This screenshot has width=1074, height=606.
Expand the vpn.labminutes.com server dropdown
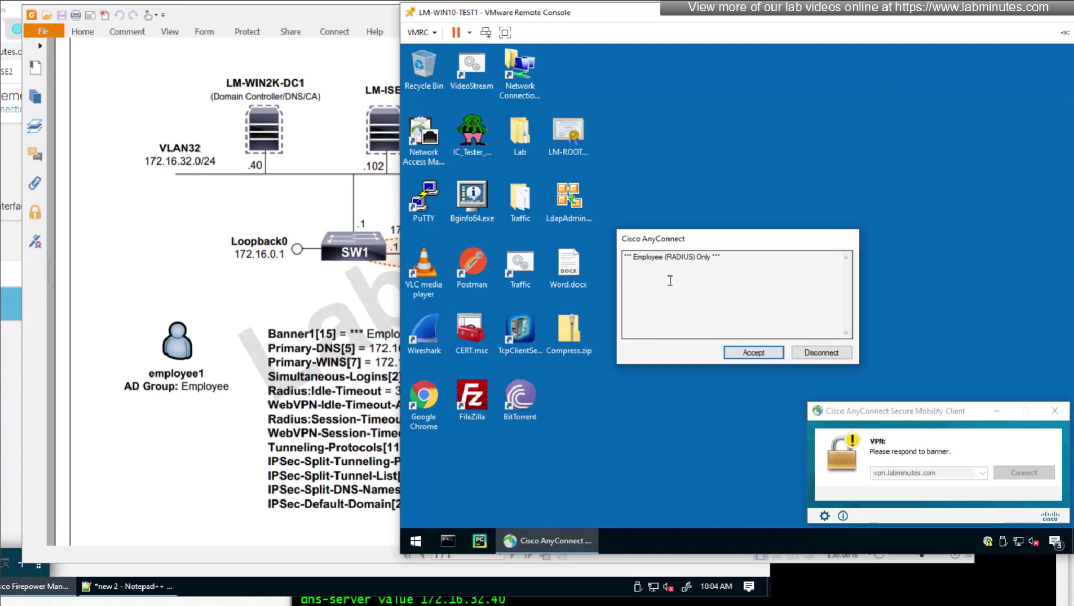pos(982,473)
